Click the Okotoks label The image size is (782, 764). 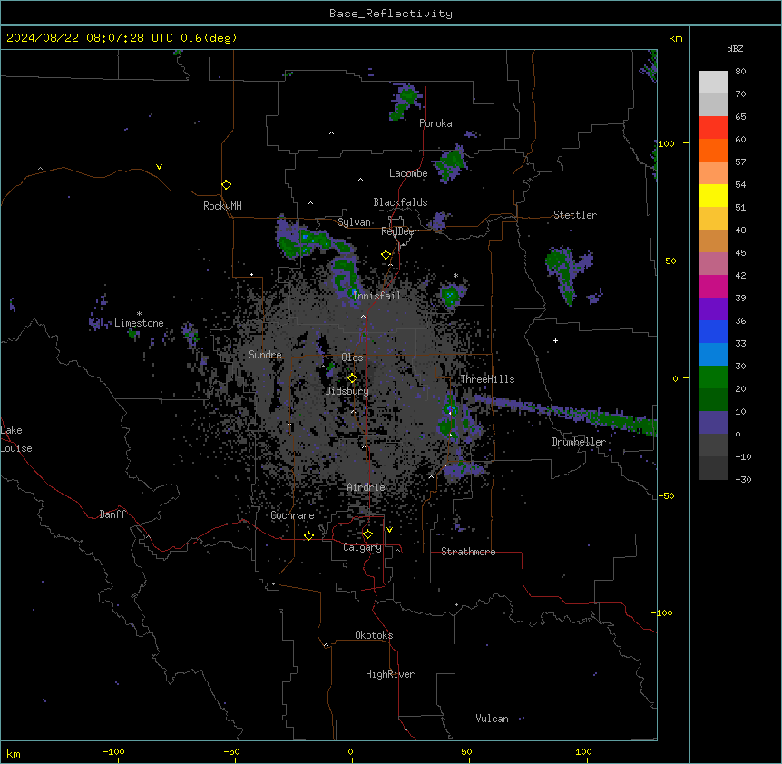click(x=374, y=635)
